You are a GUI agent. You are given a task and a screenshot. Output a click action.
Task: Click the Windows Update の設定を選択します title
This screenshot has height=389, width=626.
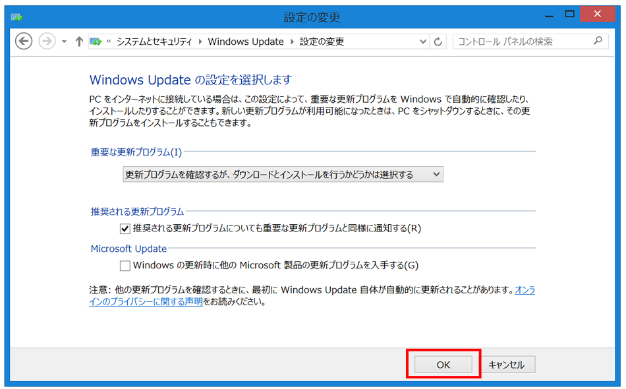[x=190, y=80]
